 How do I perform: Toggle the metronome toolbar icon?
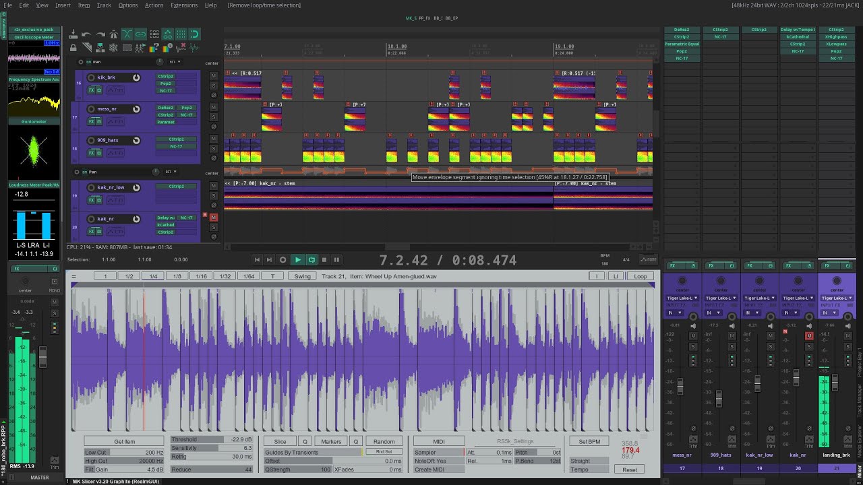pyautogui.click(x=114, y=34)
